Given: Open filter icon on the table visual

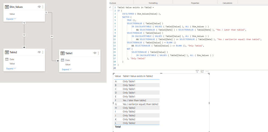Looking at the screenshot, I should click(x=197, y=71).
